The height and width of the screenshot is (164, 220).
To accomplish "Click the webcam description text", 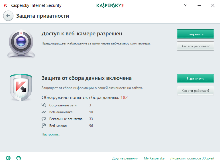I will click(x=96, y=43).
